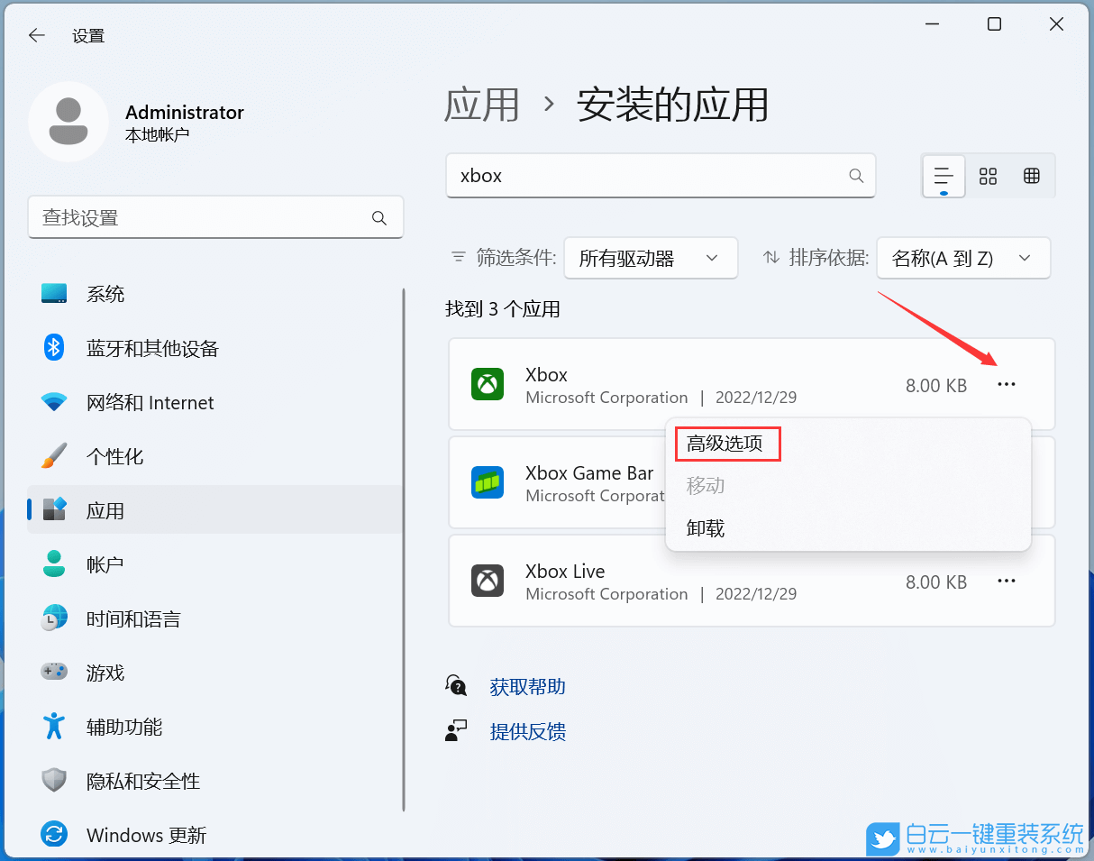Open the 所有驱动器 filter dropdown
Viewport: 1094px width, 861px height.
point(651,258)
